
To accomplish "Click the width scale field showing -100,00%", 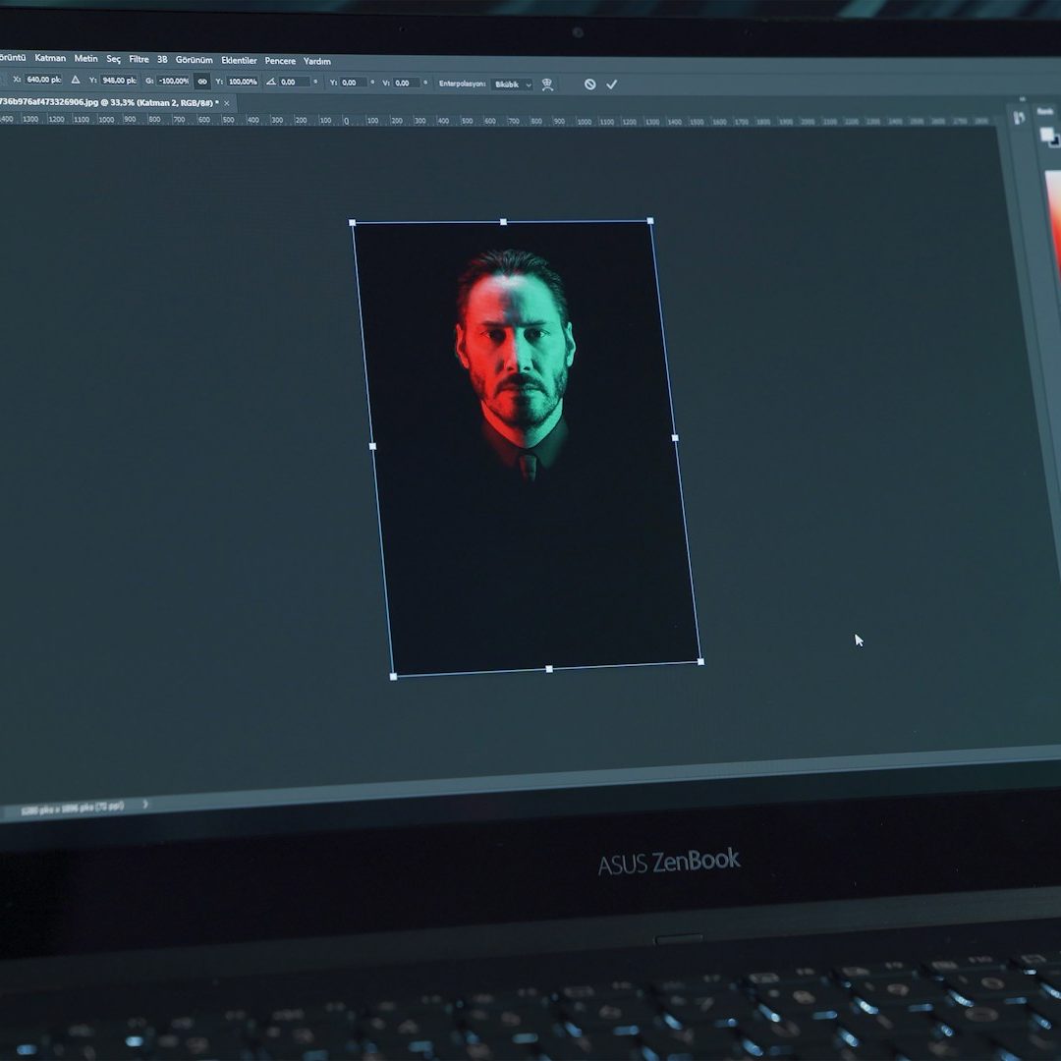I will pyautogui.click(x=174, y=82).
